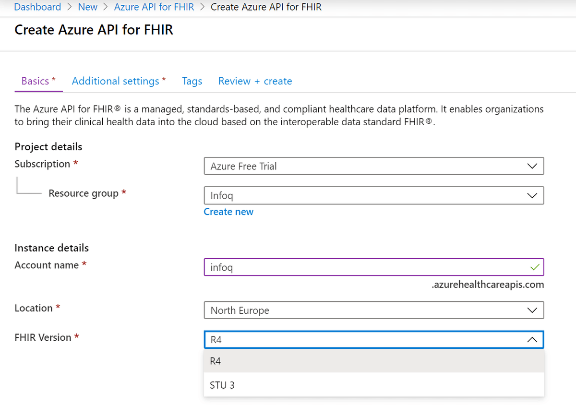Viewport: 576px width, 406px height.
Task: Click the 'Instance details' heading
Action: [x=51, y=248]
